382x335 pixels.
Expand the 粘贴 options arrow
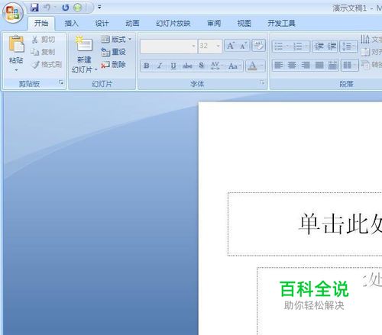pos(16,70)
